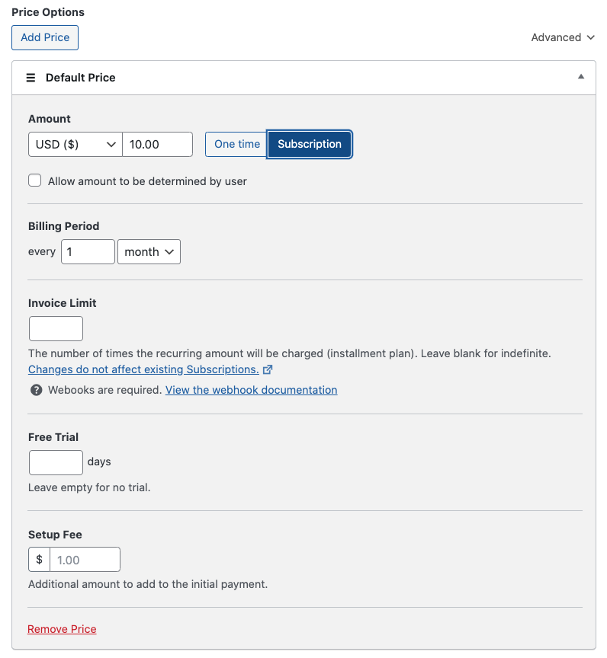Image resolution: width=607 pixels, height=658 pixels.
Task: Click the external link icon after Subscriptions
Action: point(268,370)
